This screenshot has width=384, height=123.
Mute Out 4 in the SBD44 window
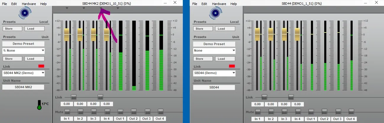[351, 112]
